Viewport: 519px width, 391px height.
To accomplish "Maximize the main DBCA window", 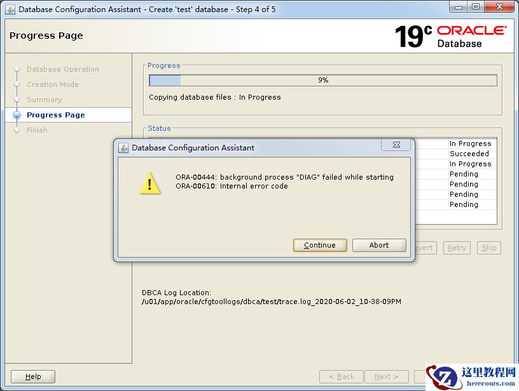I will [x=476, y=7].
